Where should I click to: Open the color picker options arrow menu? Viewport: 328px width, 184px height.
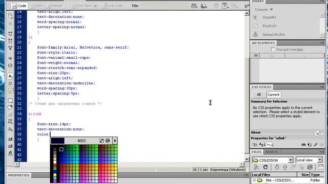[115, 141]
